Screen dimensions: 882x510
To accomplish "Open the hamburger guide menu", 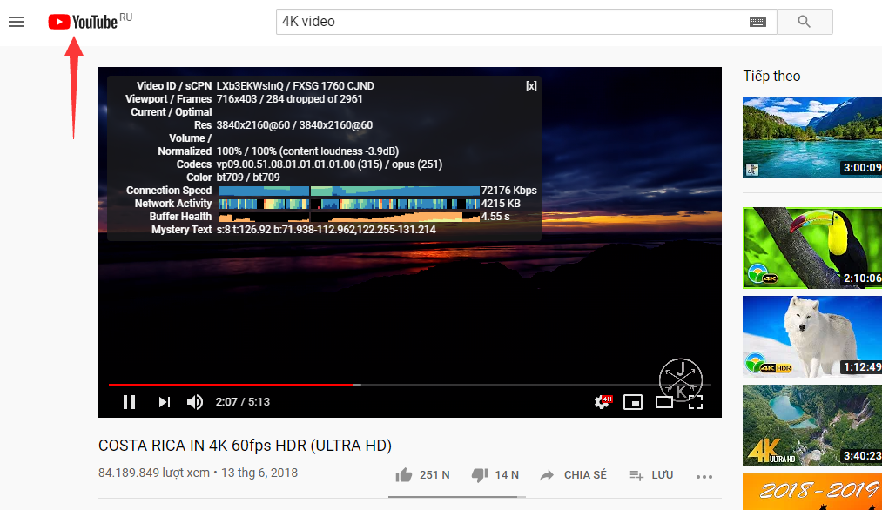I will point(17,22).
